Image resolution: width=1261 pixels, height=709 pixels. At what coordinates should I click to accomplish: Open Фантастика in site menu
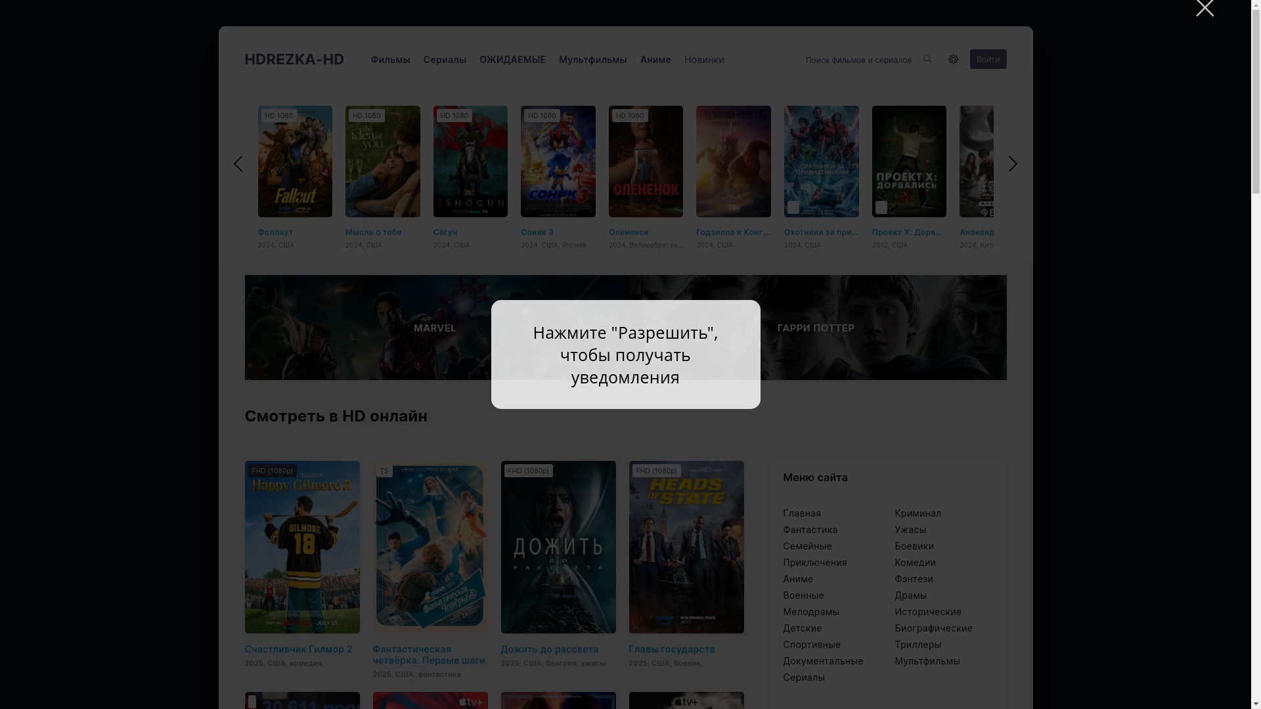coord(810,530)
